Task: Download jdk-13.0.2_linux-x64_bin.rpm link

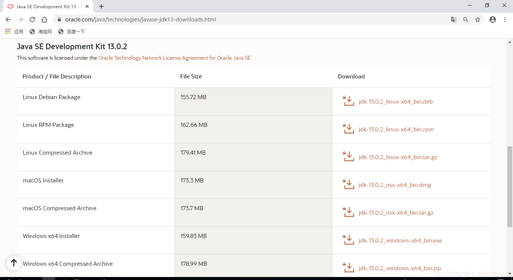Action: tap(396, 129)
